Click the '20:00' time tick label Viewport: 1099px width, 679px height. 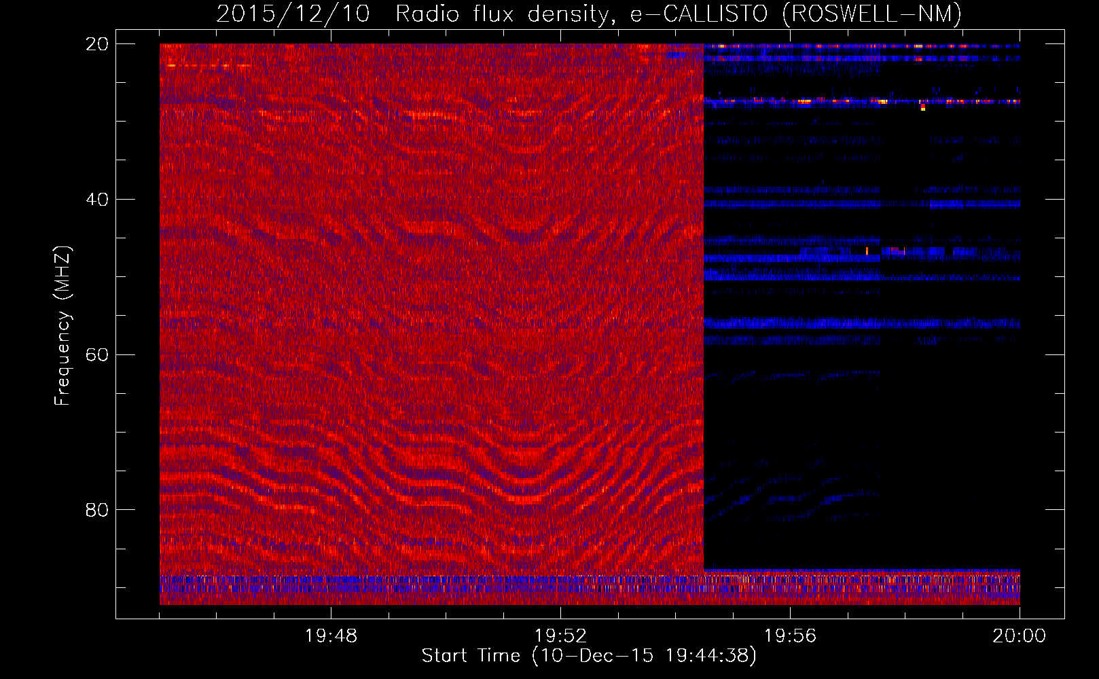1020,636
